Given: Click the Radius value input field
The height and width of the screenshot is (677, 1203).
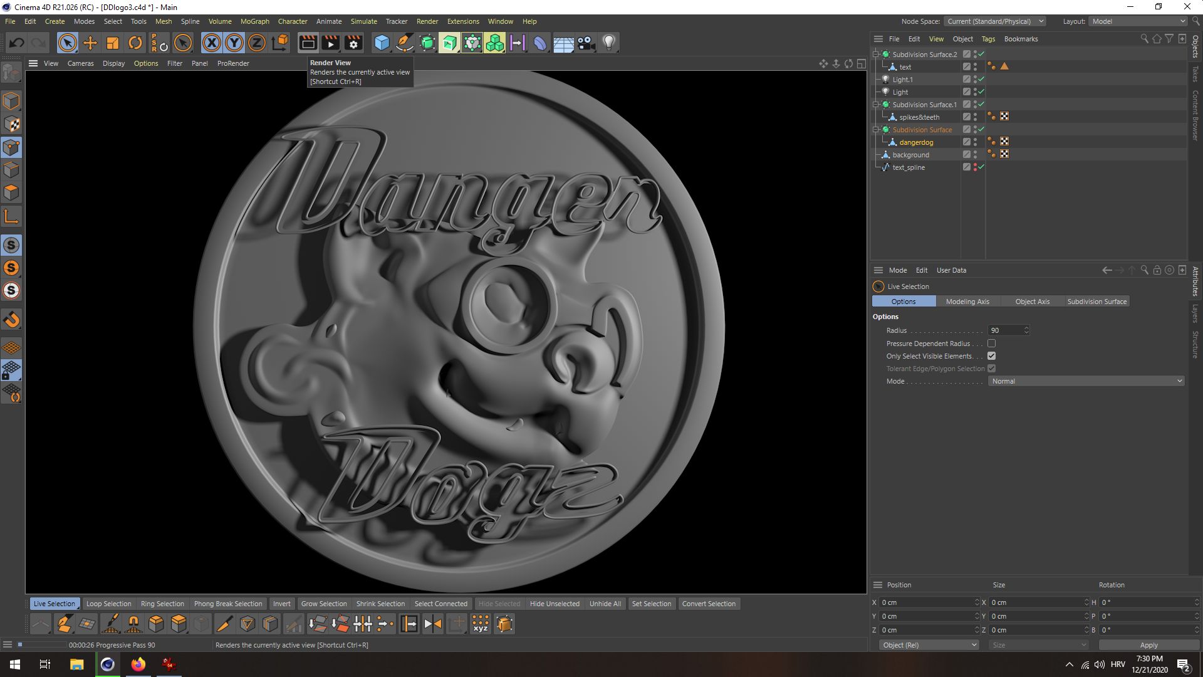Looking at the screenshot, I should [x=1004, y=330].
